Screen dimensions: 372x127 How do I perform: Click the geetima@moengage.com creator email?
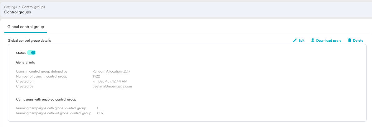(x=112, y=86)
